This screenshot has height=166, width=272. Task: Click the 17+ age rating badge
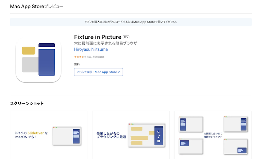pos(126,37)
